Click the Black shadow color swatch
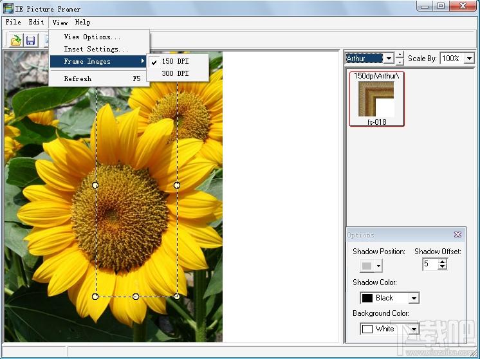Viewport: 480px width, 359px height. pyautogui.click(x=367, y=298)
